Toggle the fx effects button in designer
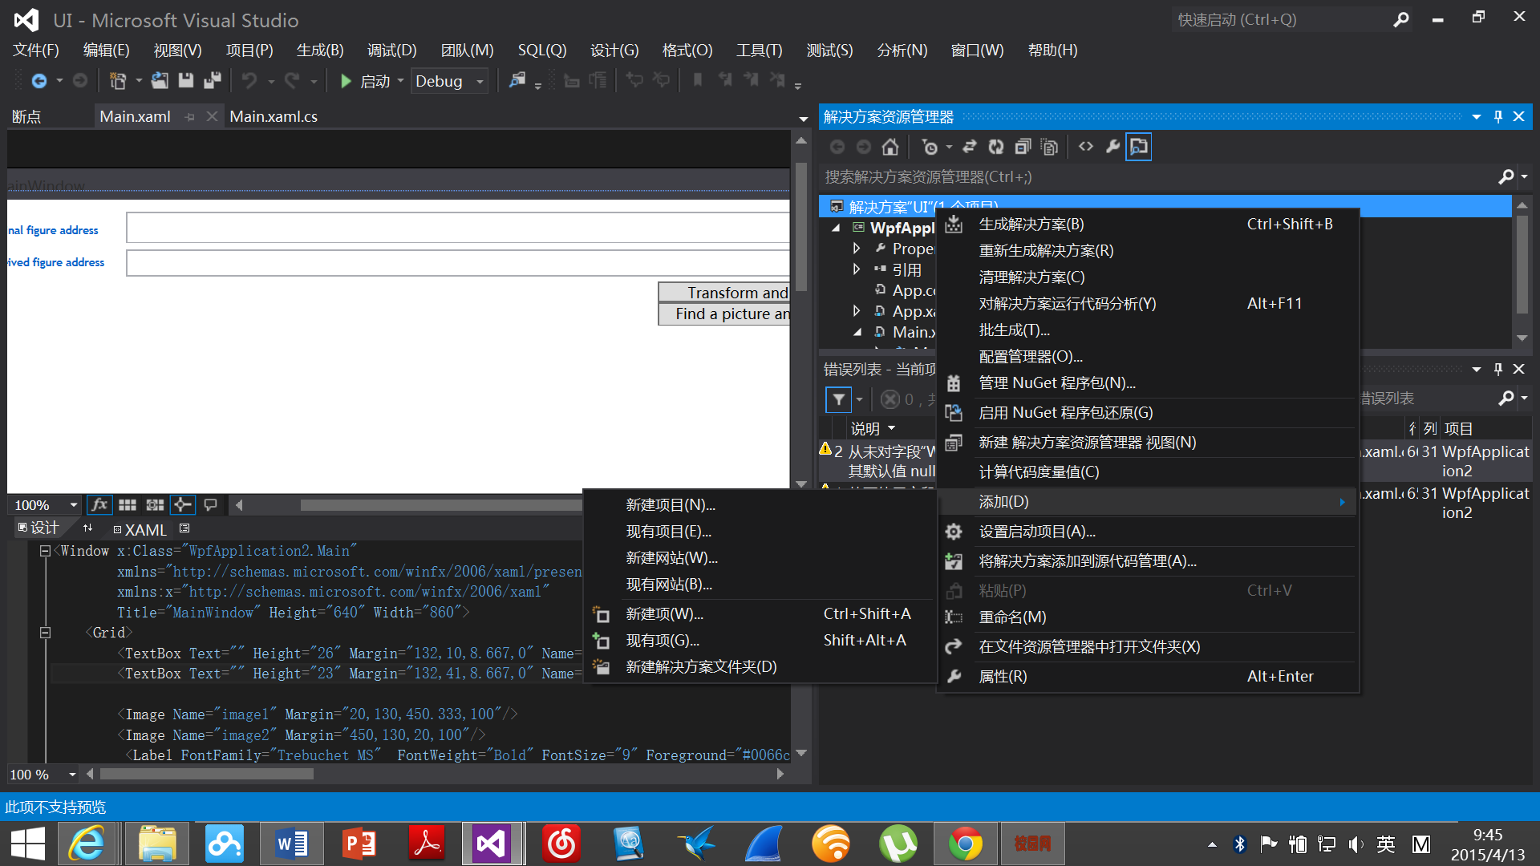The width and height of the screenshot is (1540, 866). point(99,504)
